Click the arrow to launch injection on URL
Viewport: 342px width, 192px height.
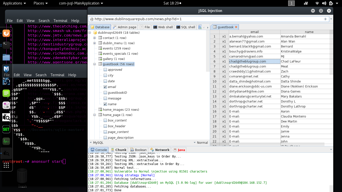click(325, 19)
